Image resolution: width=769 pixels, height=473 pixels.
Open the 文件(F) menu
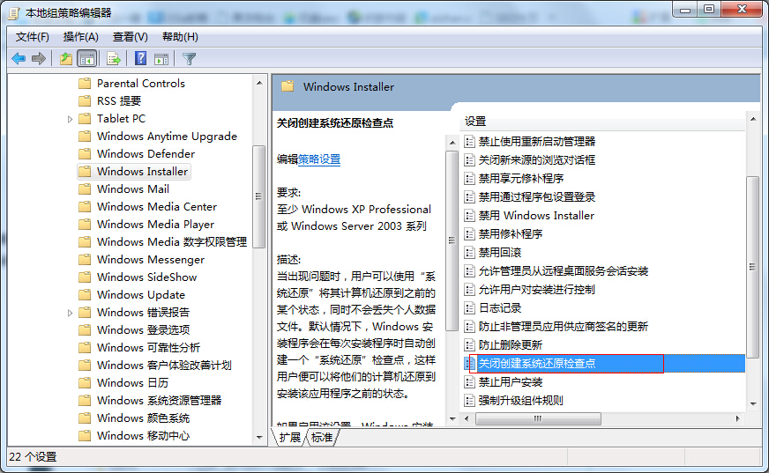coord(33,37)
